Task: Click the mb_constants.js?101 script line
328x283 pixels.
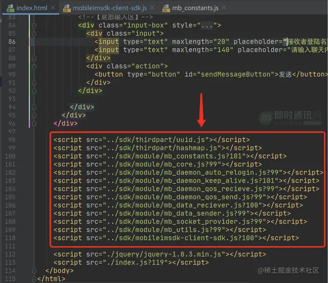Action: [x=170, y=156]
